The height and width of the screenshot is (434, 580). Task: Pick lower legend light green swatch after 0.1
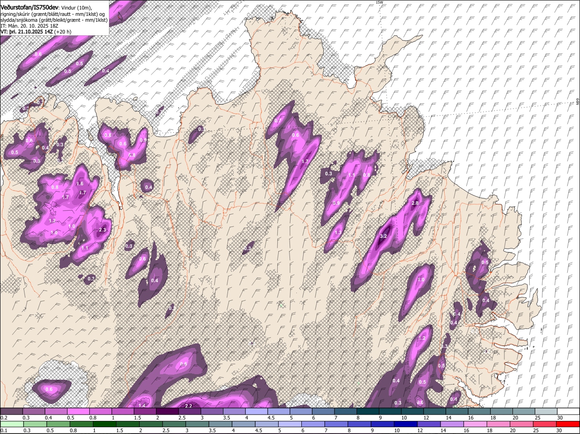[x=11, y=424]
